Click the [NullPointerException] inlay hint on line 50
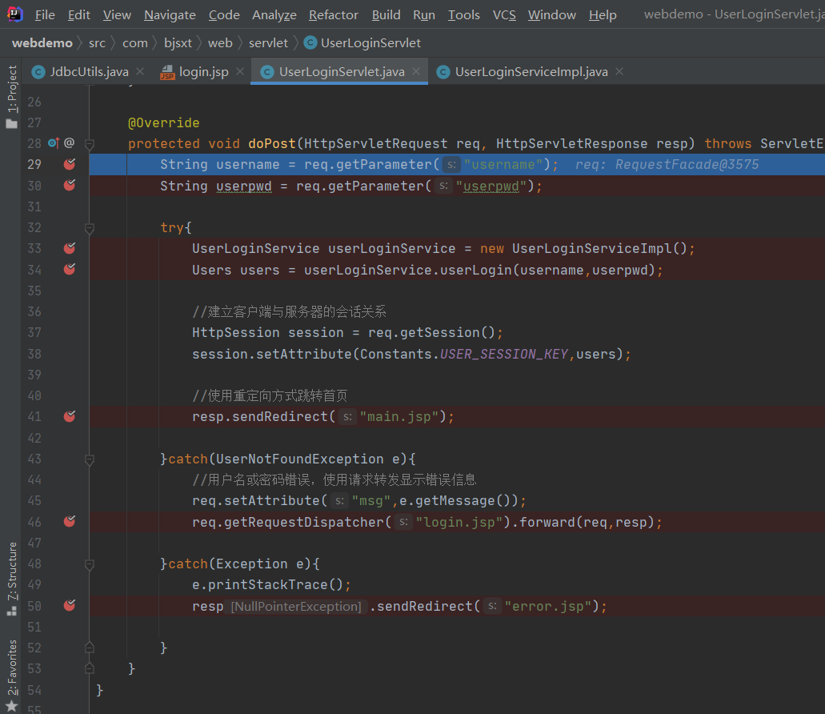The height and width of the screenshot is (714, 825). (x=296, y=607)
